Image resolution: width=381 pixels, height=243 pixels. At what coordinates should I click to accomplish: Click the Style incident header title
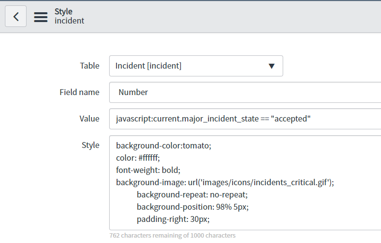click(69, 16)
